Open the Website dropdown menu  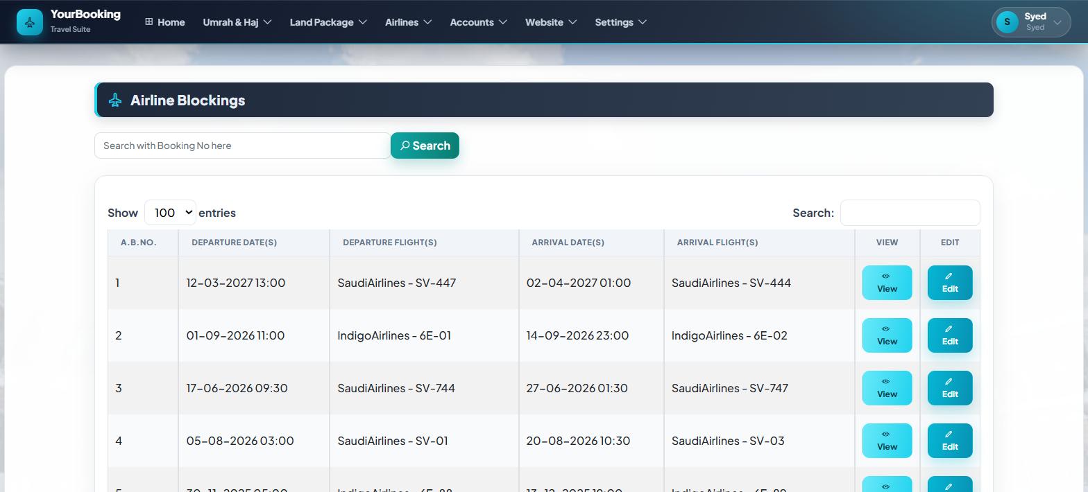coord(551,22)
